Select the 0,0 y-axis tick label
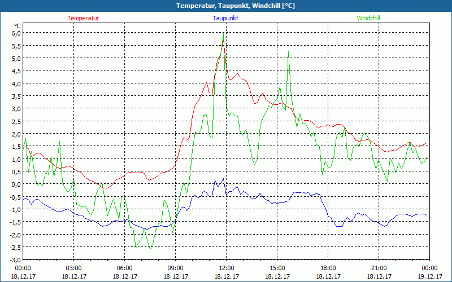Image resolution: width=452 pixels, height=282 pixels. tap(16, 184)
